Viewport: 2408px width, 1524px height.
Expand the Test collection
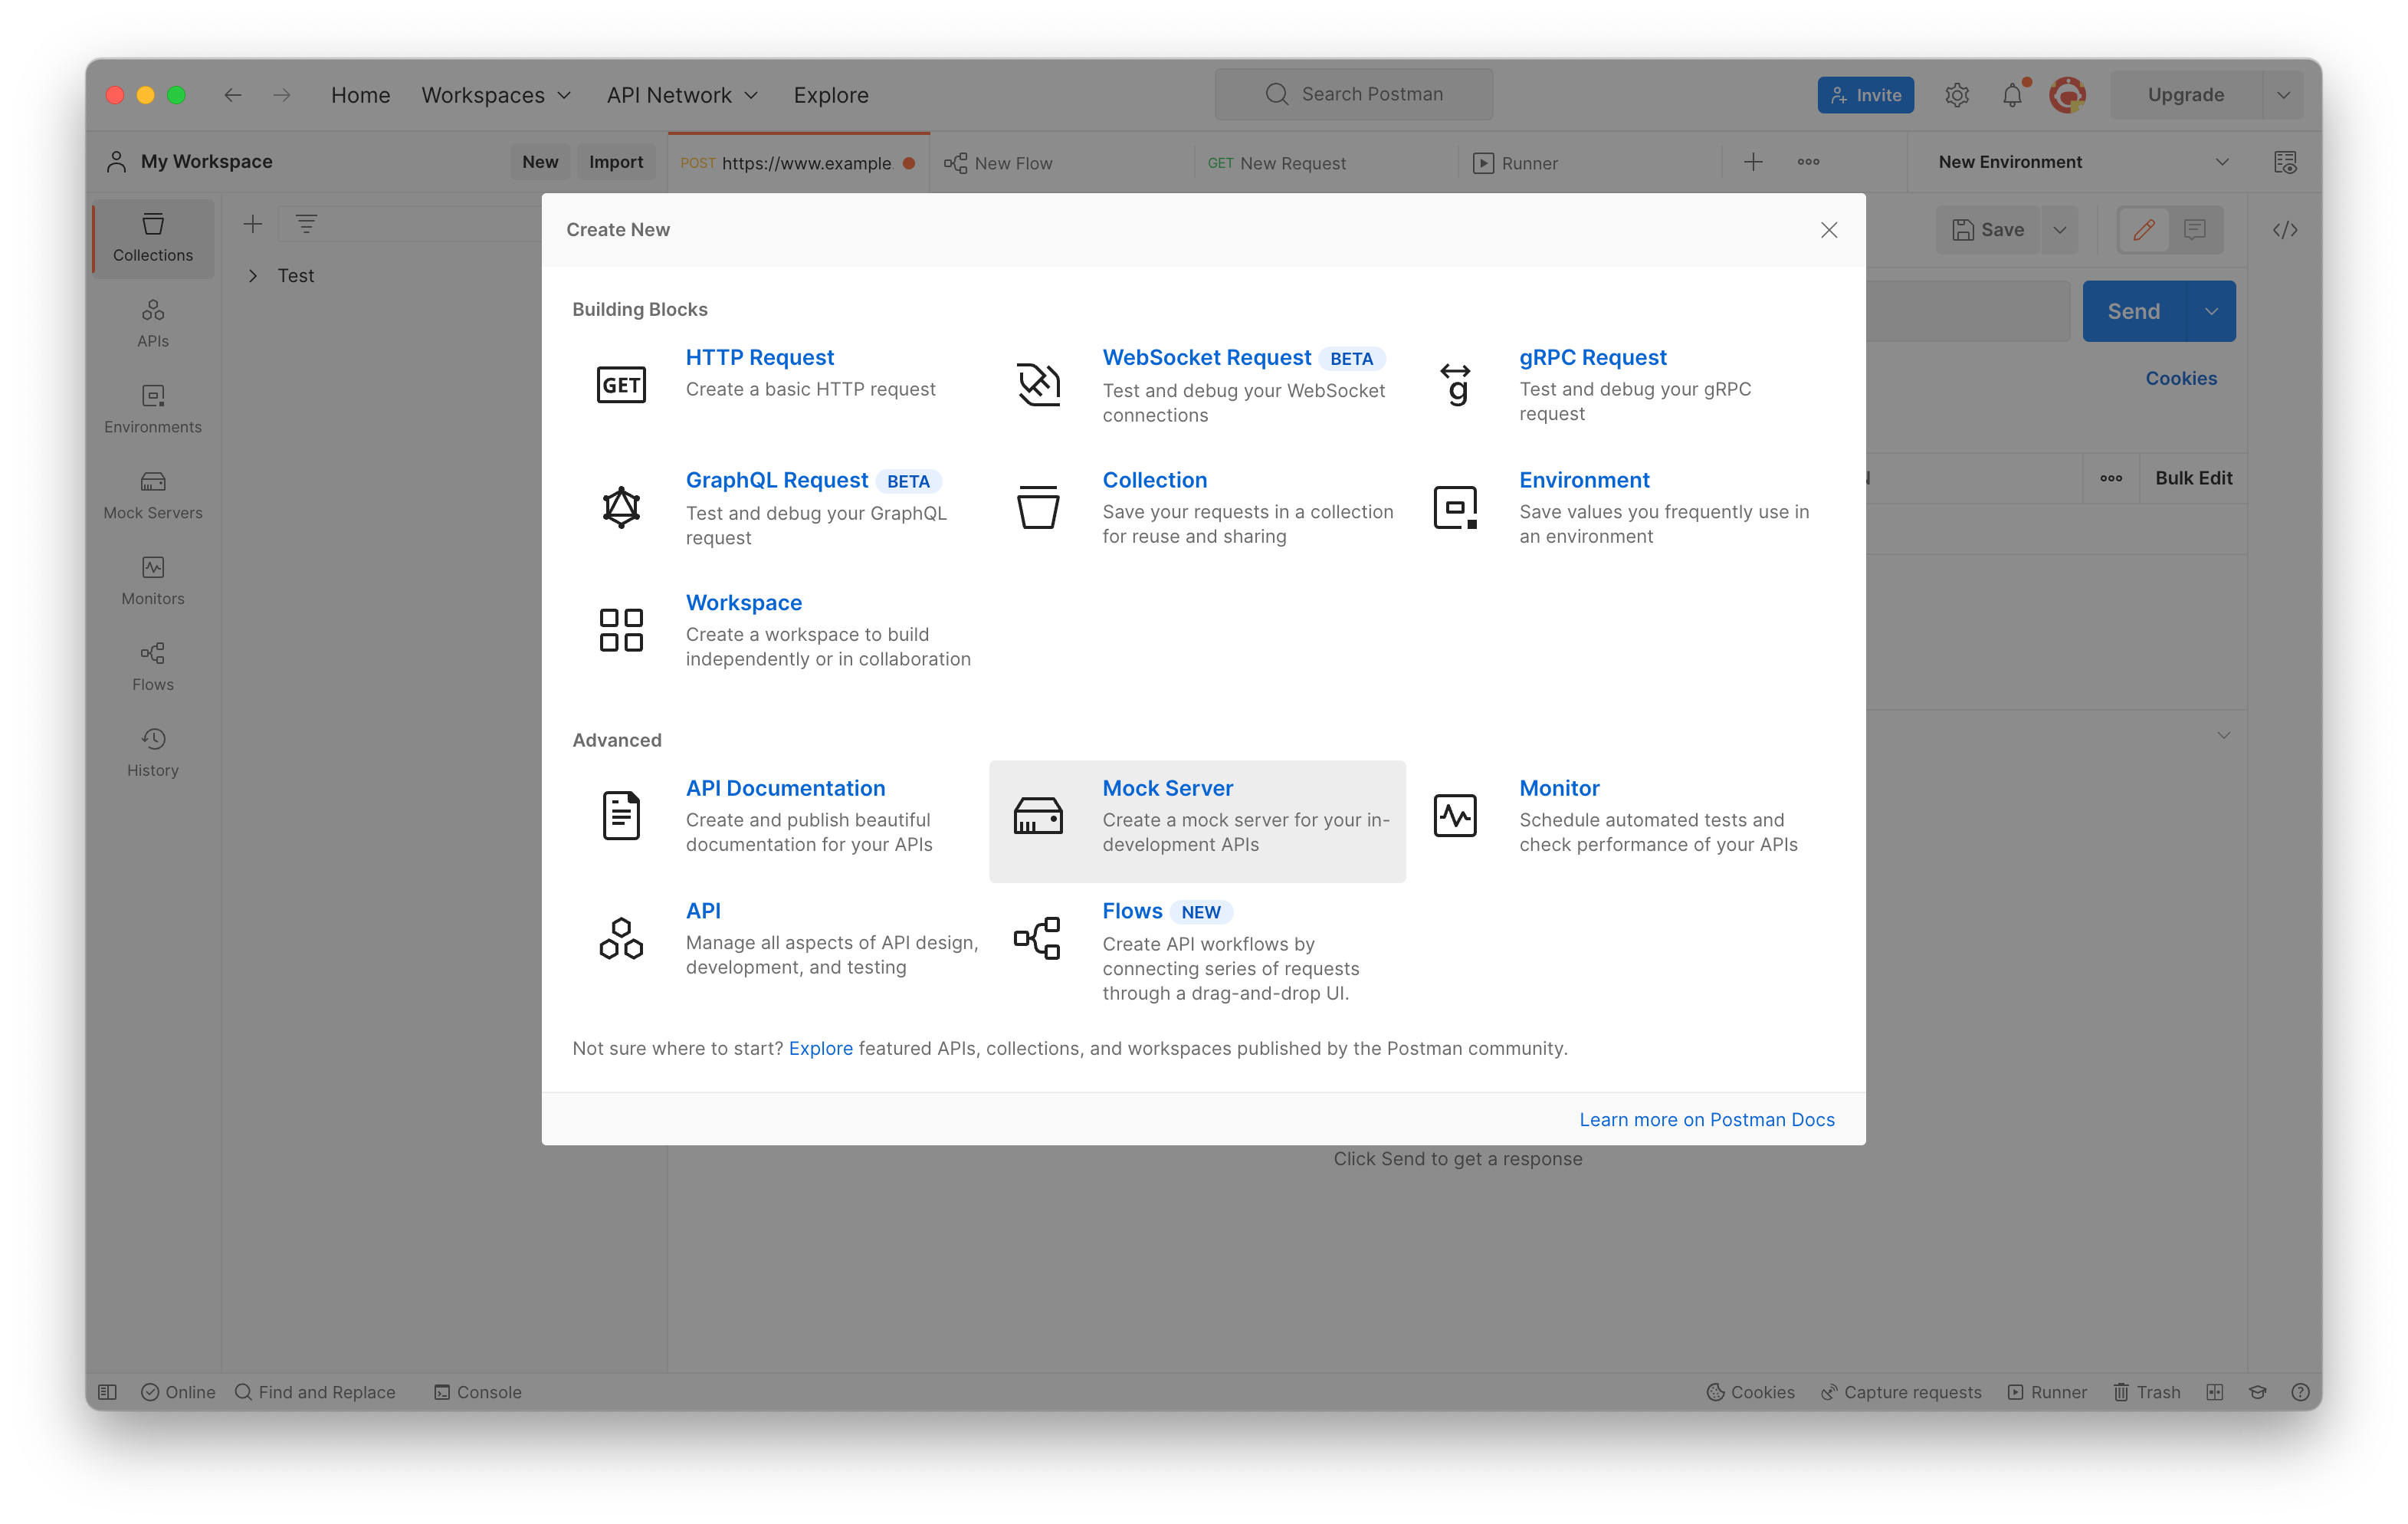[253, 276]
